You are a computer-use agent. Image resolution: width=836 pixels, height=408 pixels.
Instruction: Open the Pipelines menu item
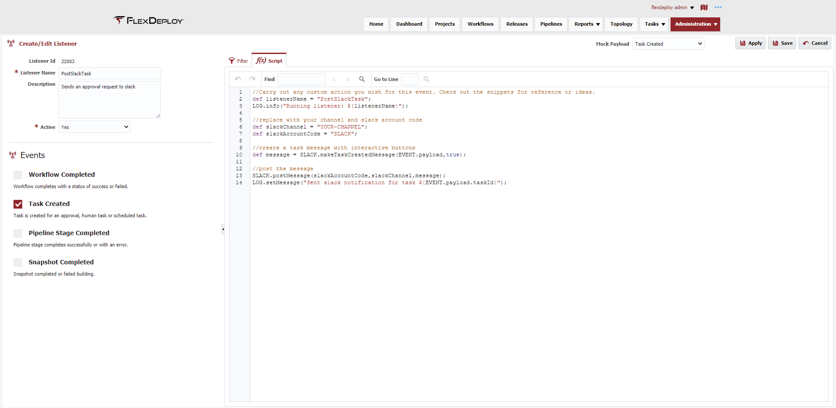click(551, 24)
